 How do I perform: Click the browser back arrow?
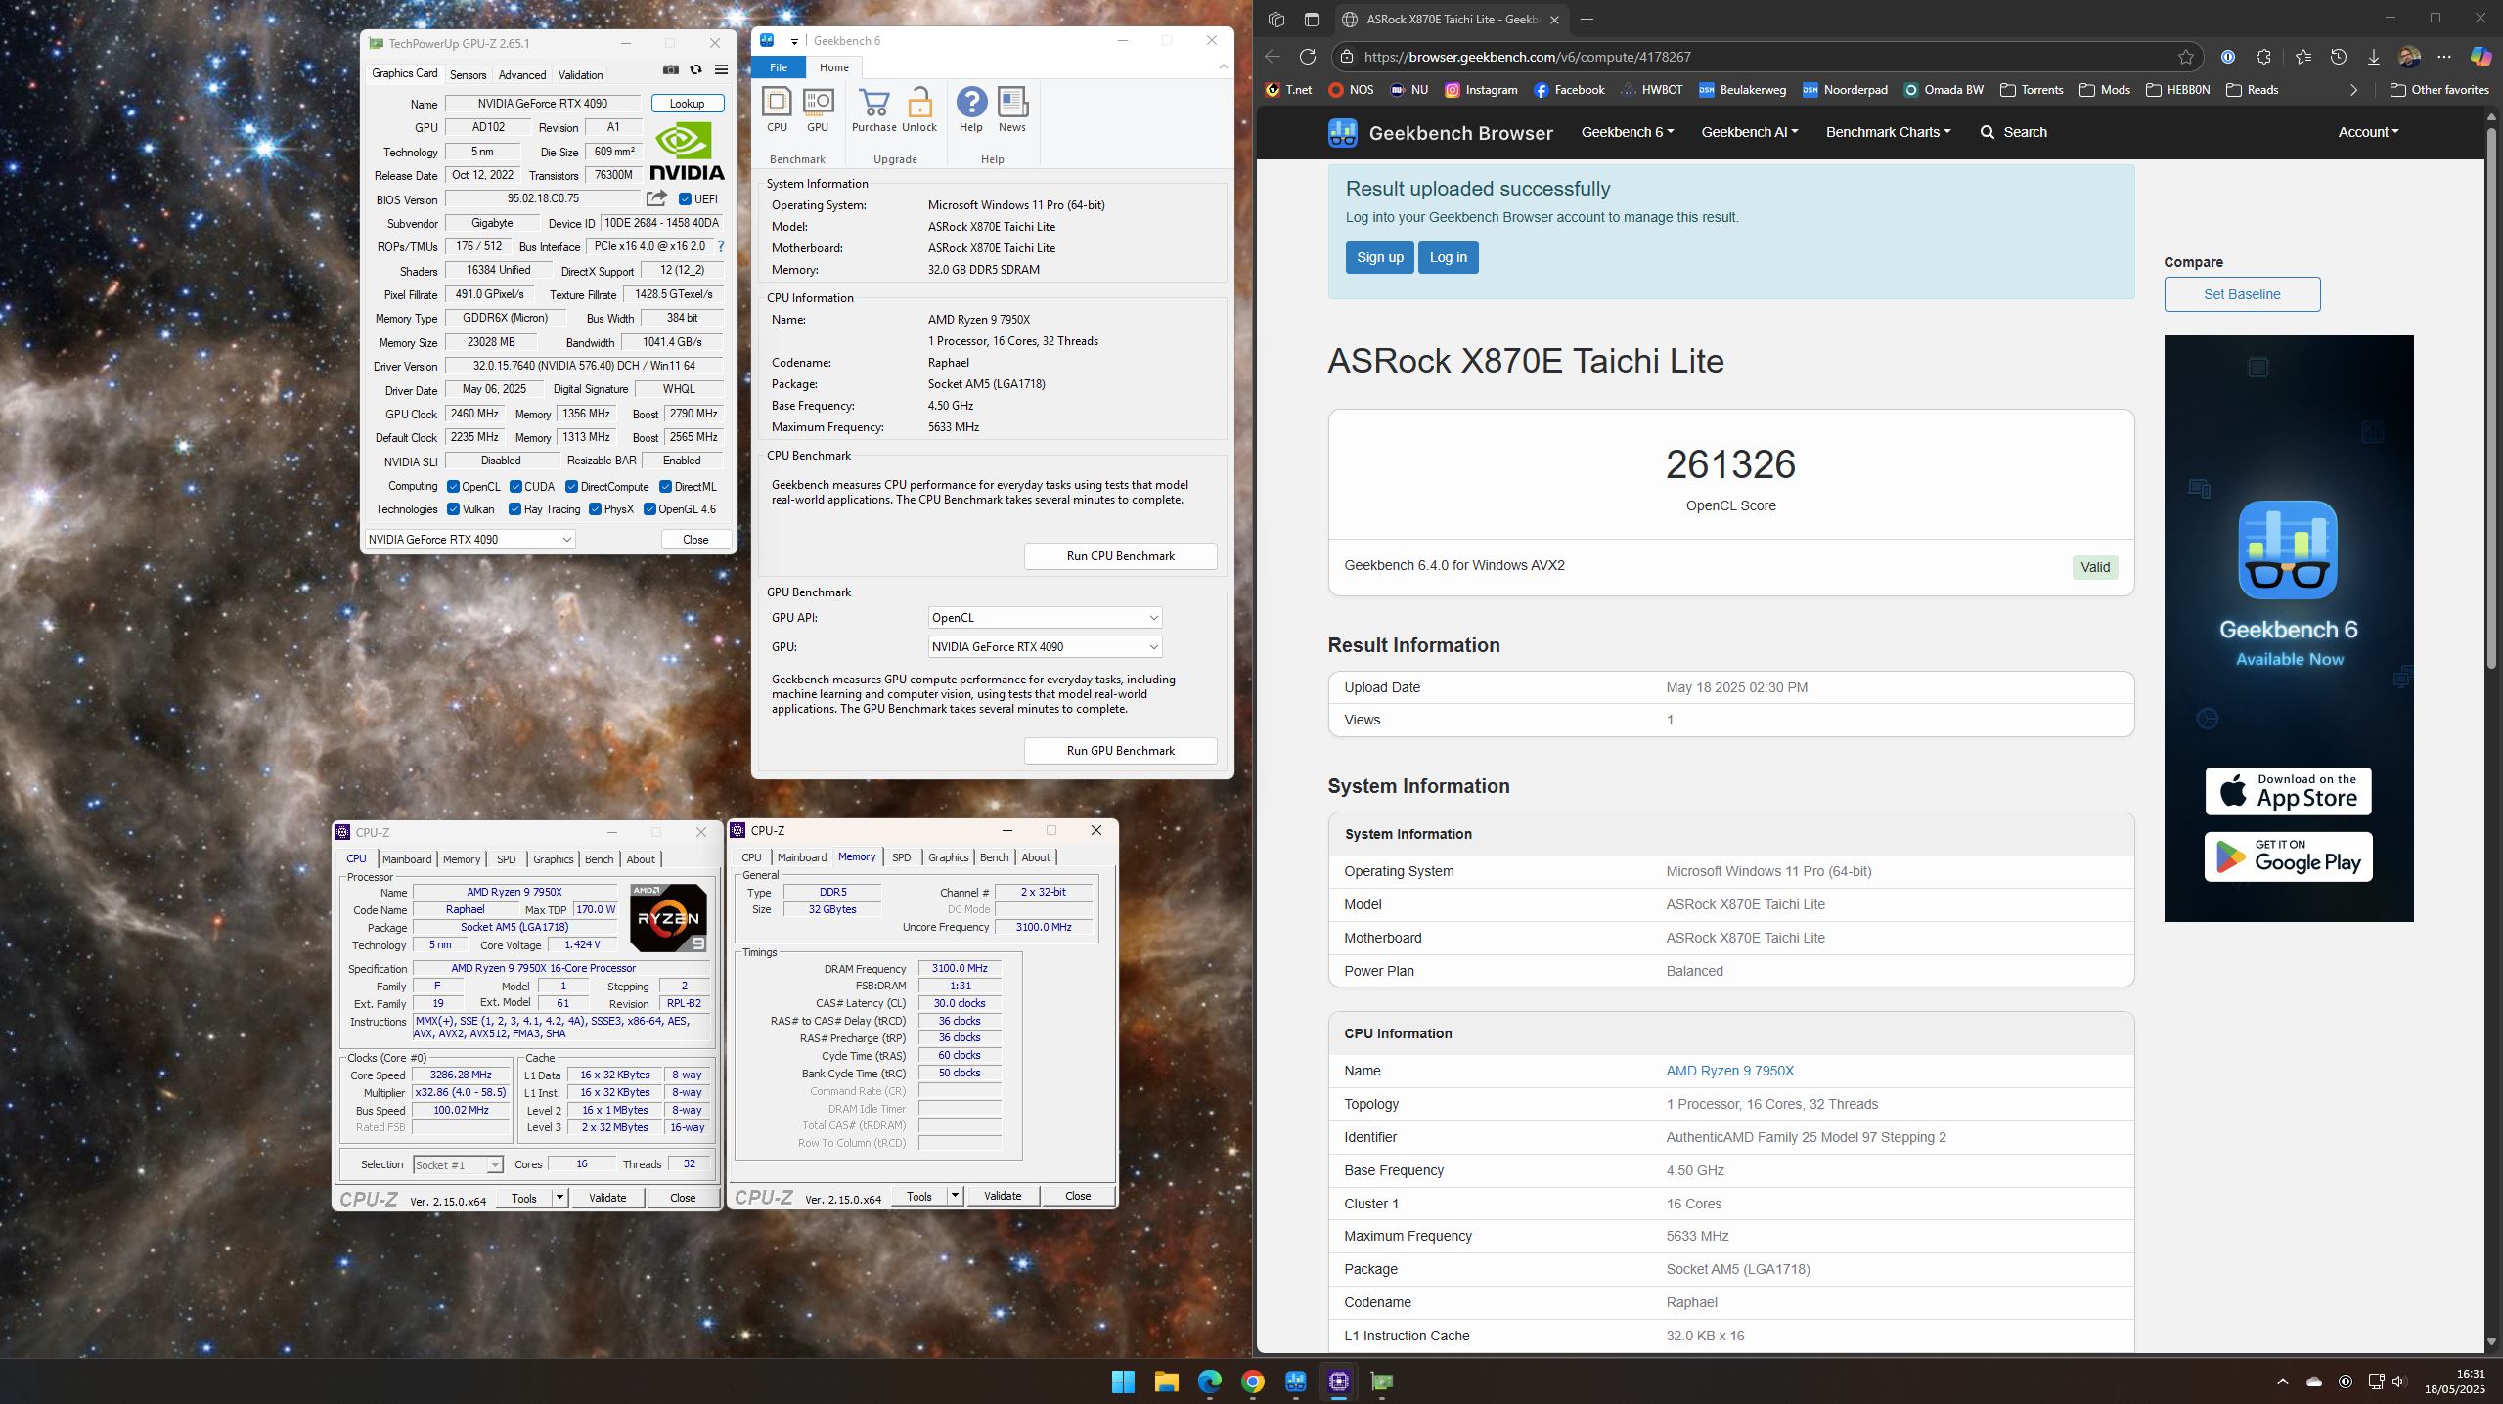[x=1272, y=57]
